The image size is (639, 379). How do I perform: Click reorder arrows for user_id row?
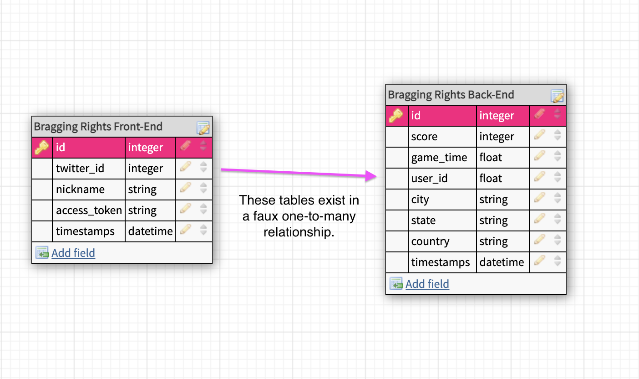(x=558, y=177)
